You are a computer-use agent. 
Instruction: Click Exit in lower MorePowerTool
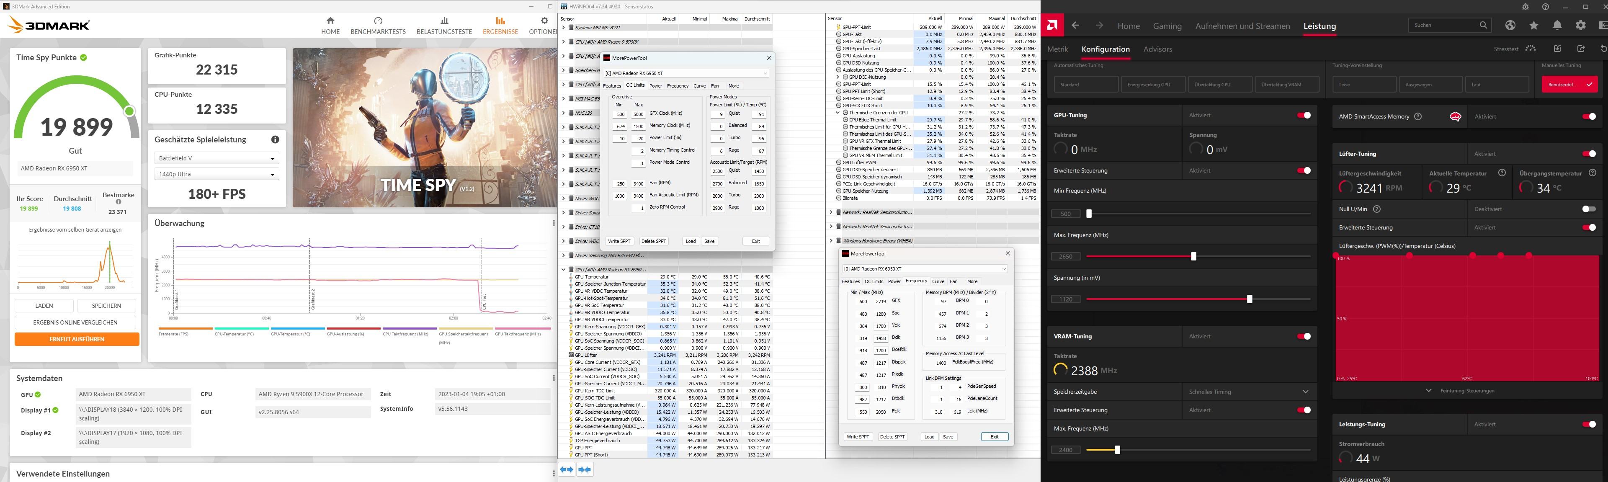[995, 437]
